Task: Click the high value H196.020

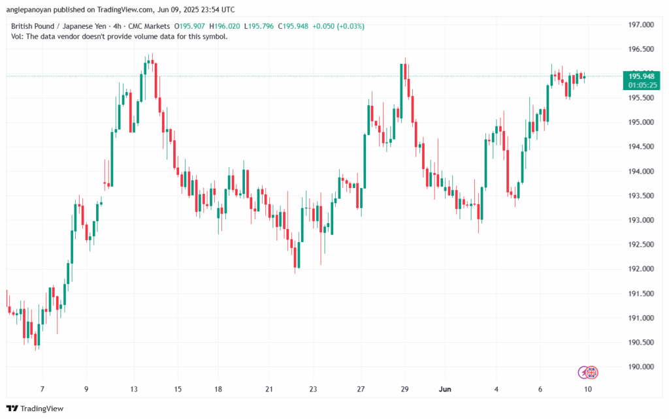Action: [x=225, y=26]
